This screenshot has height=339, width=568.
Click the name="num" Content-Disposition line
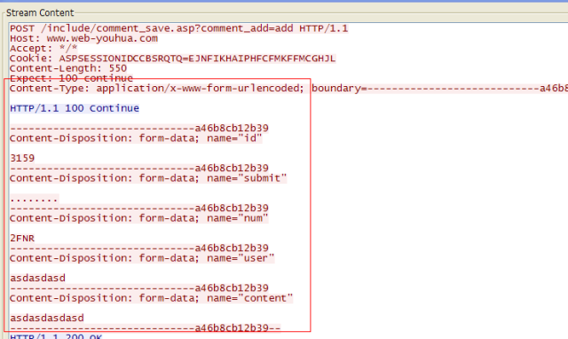(x=139, y=218)
